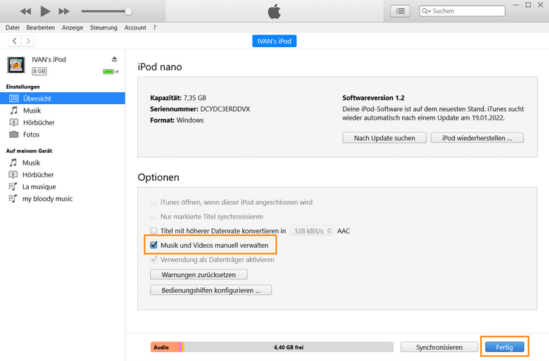Open Fotos settings entry
The image size is (549, 361).
(x=31, y=134)
